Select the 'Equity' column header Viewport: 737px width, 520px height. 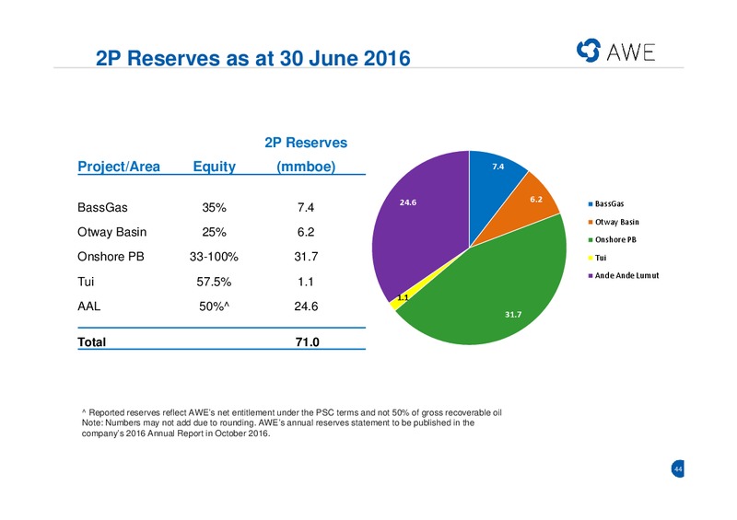[x=215, y=167]
